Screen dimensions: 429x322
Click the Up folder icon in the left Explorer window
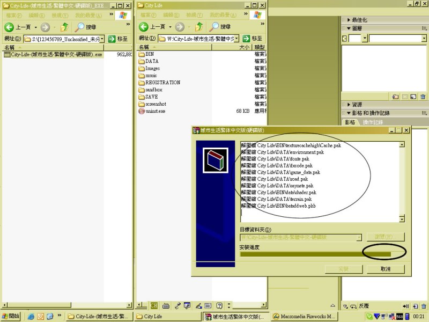pyautogui.click(x=64, y=27)
